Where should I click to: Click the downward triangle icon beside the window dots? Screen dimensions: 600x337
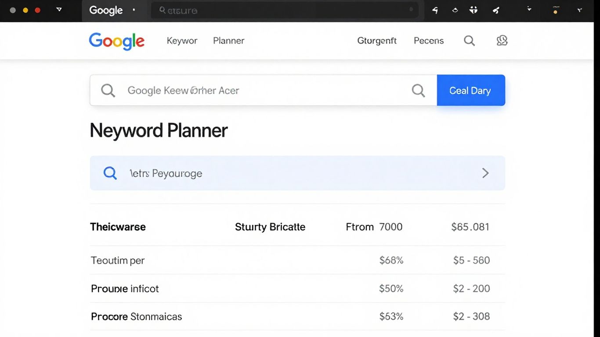(59, 10)
